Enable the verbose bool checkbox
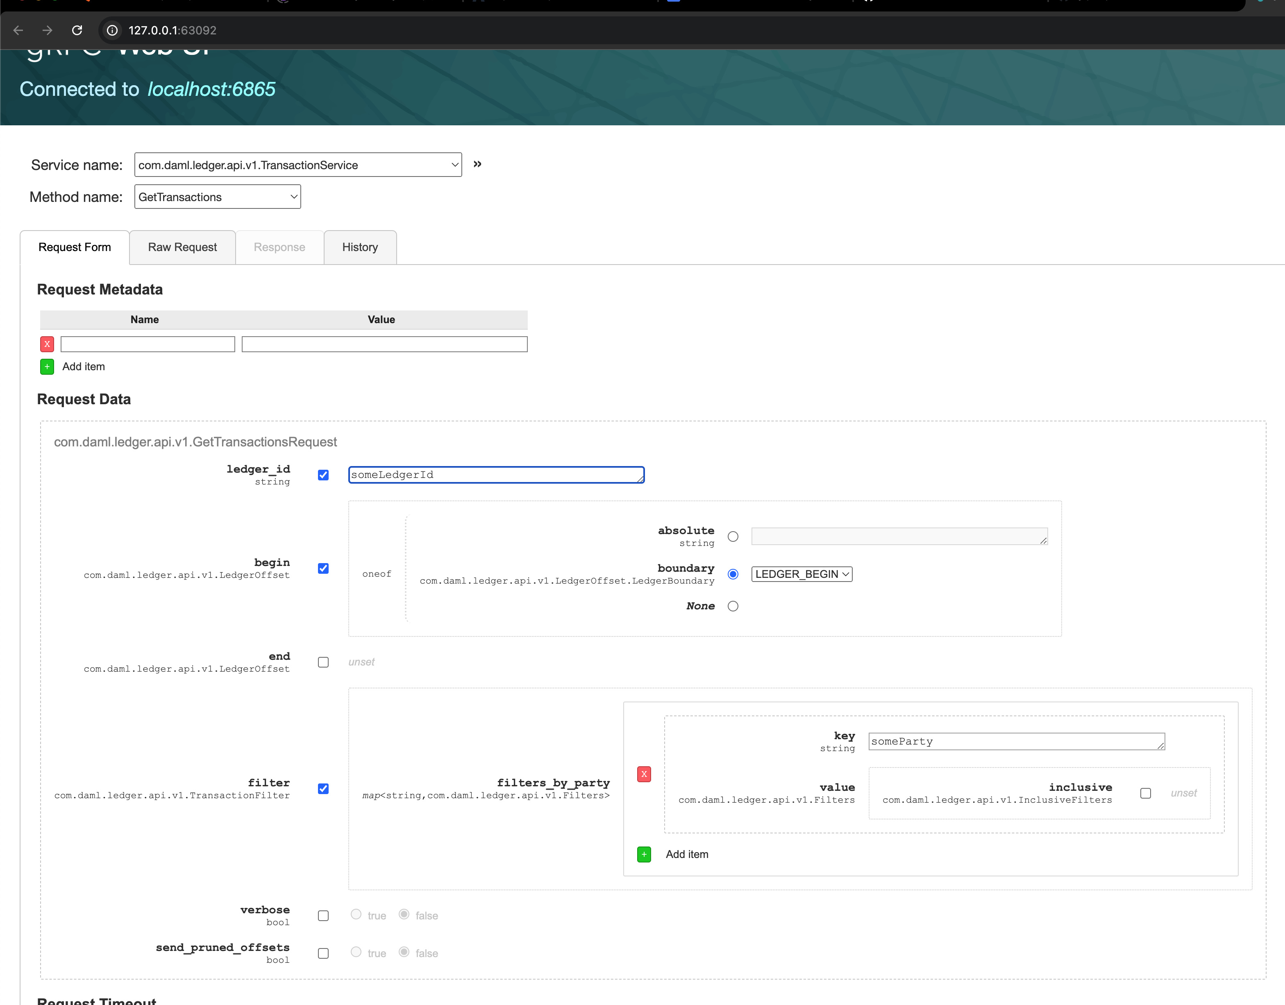Image resolution: width=1285 pixels, height=1005 pixels. click(x=323, y=916)
